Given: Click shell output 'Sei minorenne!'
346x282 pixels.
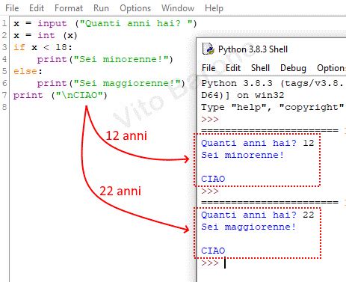Looking at the screenshot, I should (x=242, y=155).
